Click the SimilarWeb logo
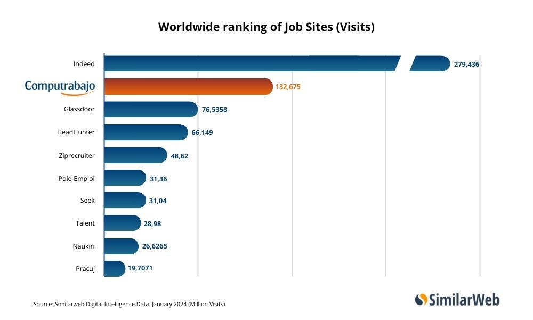The height and width of the screenshot is (320, 533). coord(457,300)
